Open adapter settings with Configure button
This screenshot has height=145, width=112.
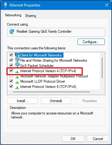tap(91, 42)
